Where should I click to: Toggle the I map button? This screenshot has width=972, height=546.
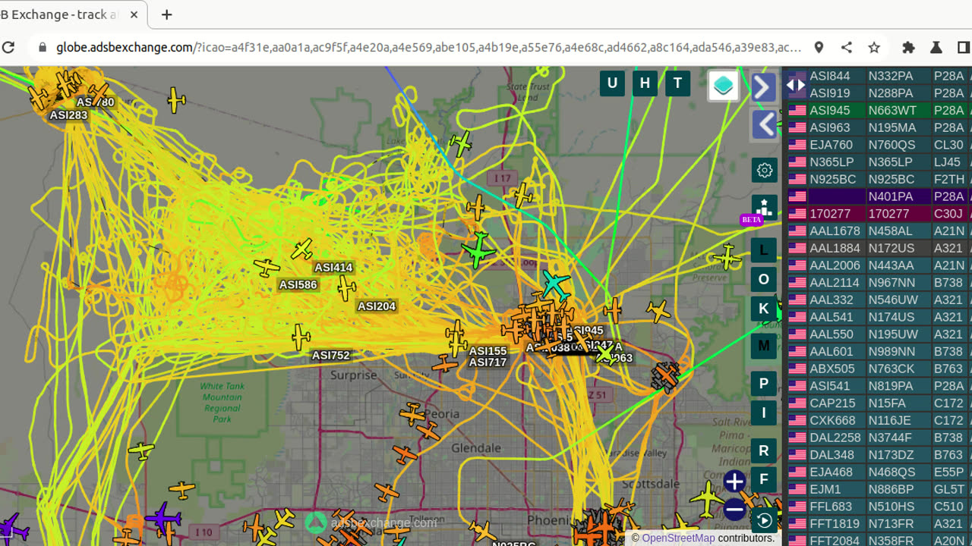764,413
